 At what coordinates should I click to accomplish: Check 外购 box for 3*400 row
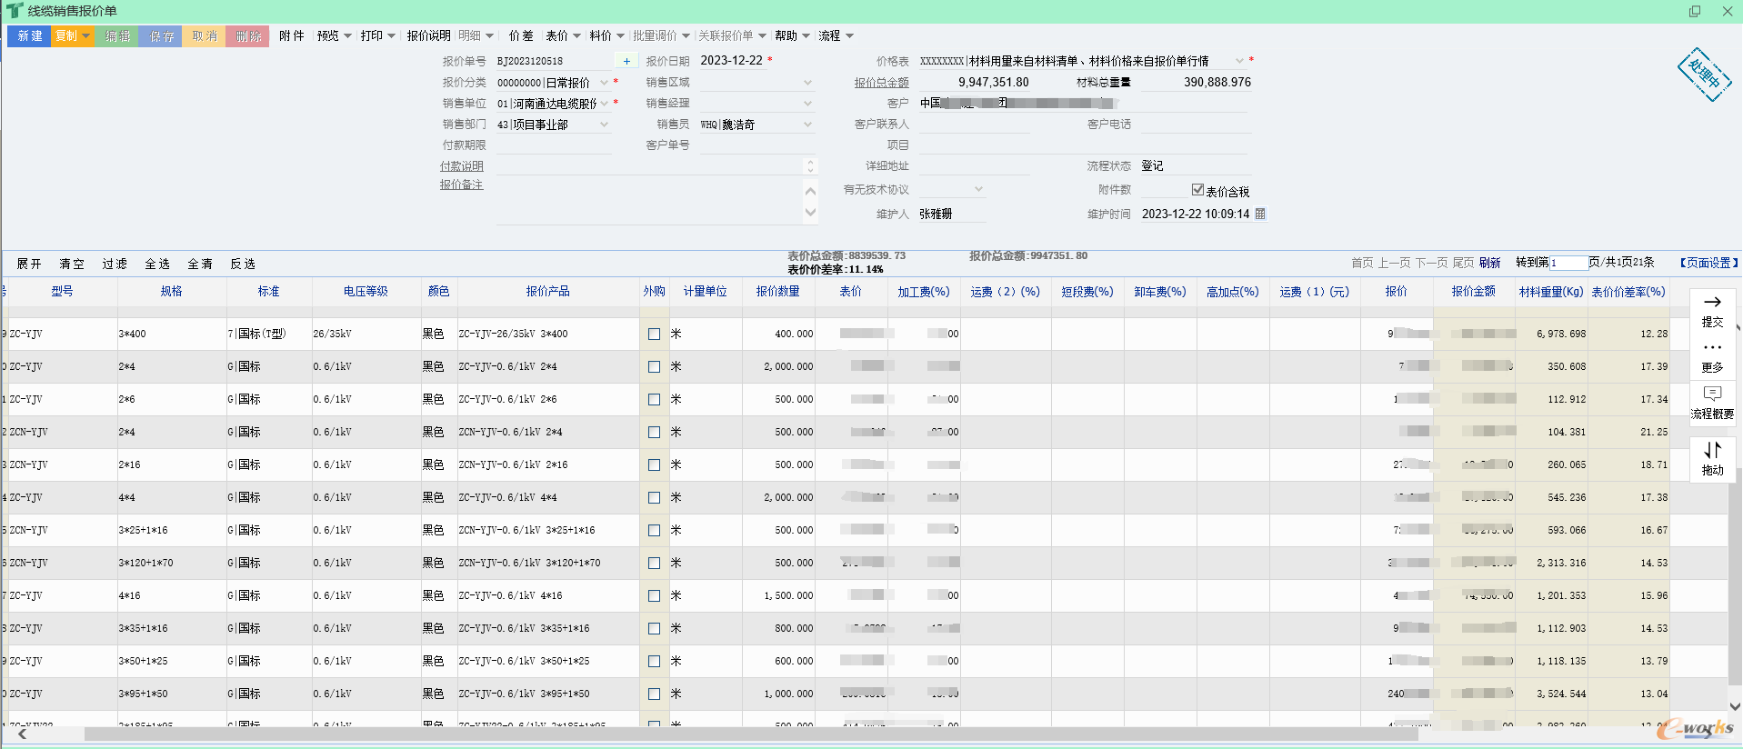654,334
